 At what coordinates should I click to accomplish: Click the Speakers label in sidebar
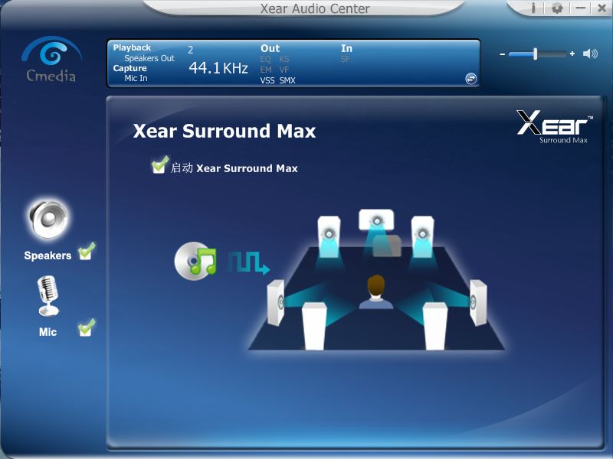click(x=48, y=256)
